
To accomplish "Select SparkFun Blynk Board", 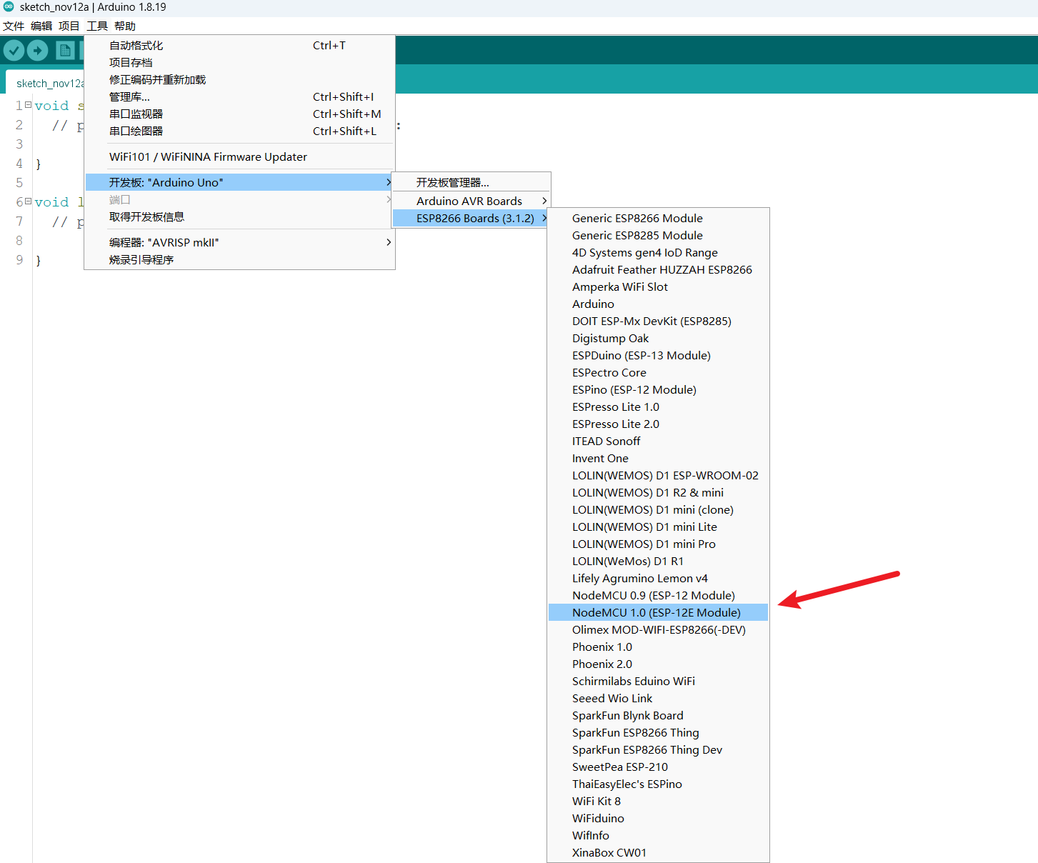I will 658,715.
